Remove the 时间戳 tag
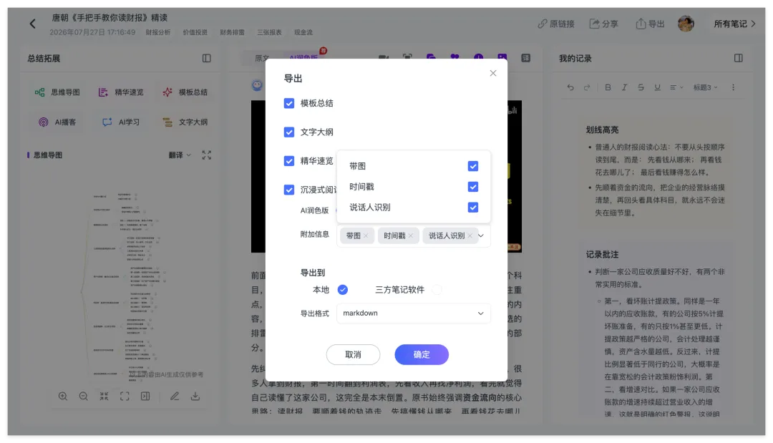773x443 pixels. [x=411, y=235]
